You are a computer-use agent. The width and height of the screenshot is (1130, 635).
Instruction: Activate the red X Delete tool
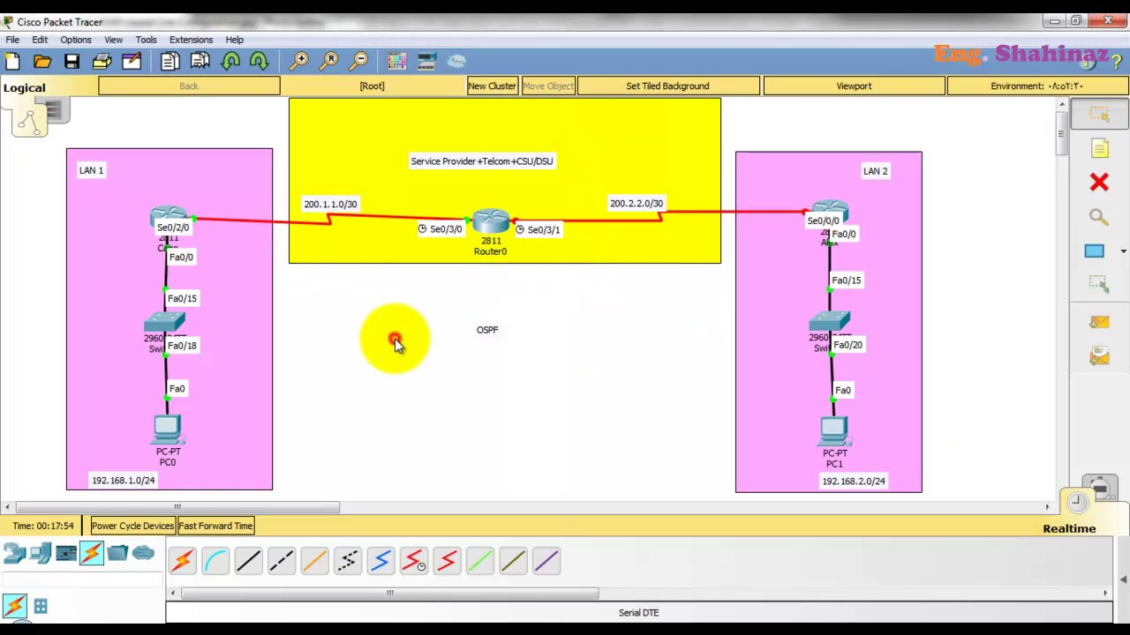click(1099, 183)
